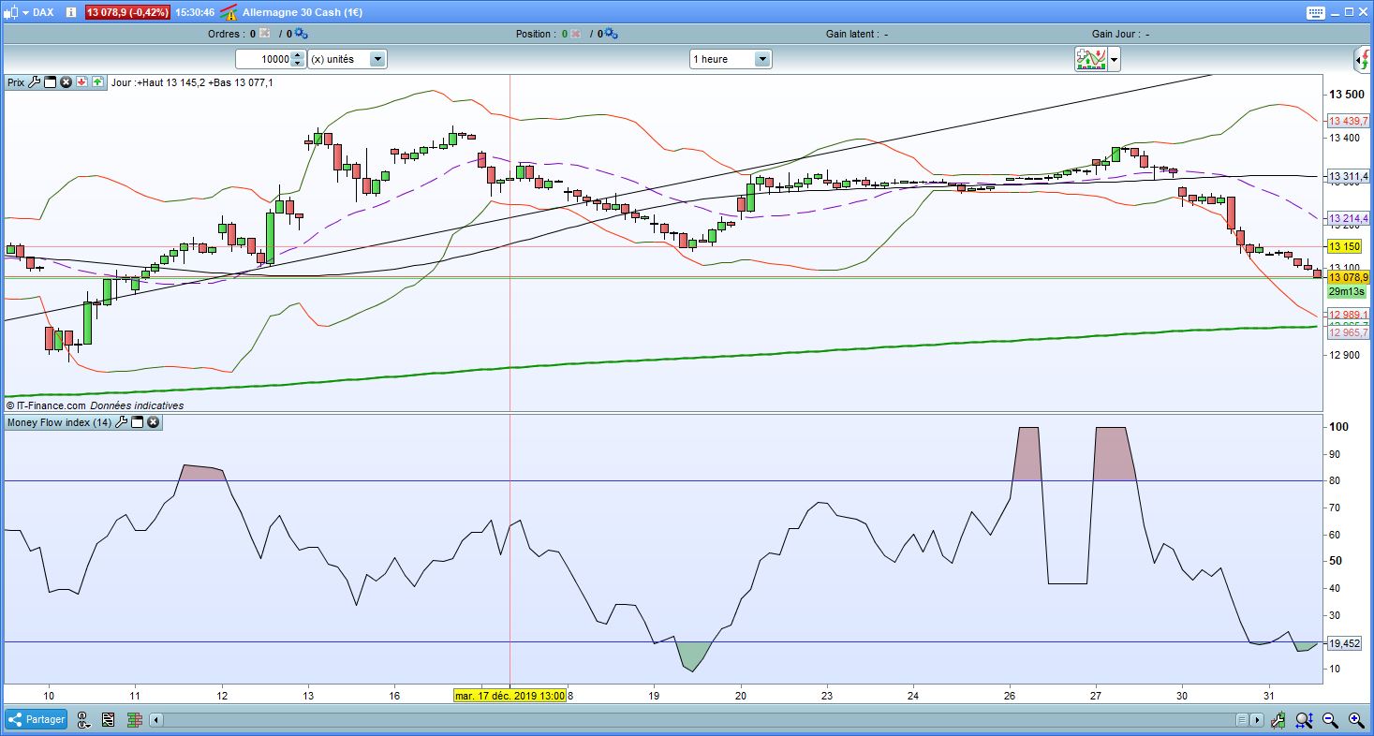Zoom in the chart horizontally

click(x=1355, y=719)
